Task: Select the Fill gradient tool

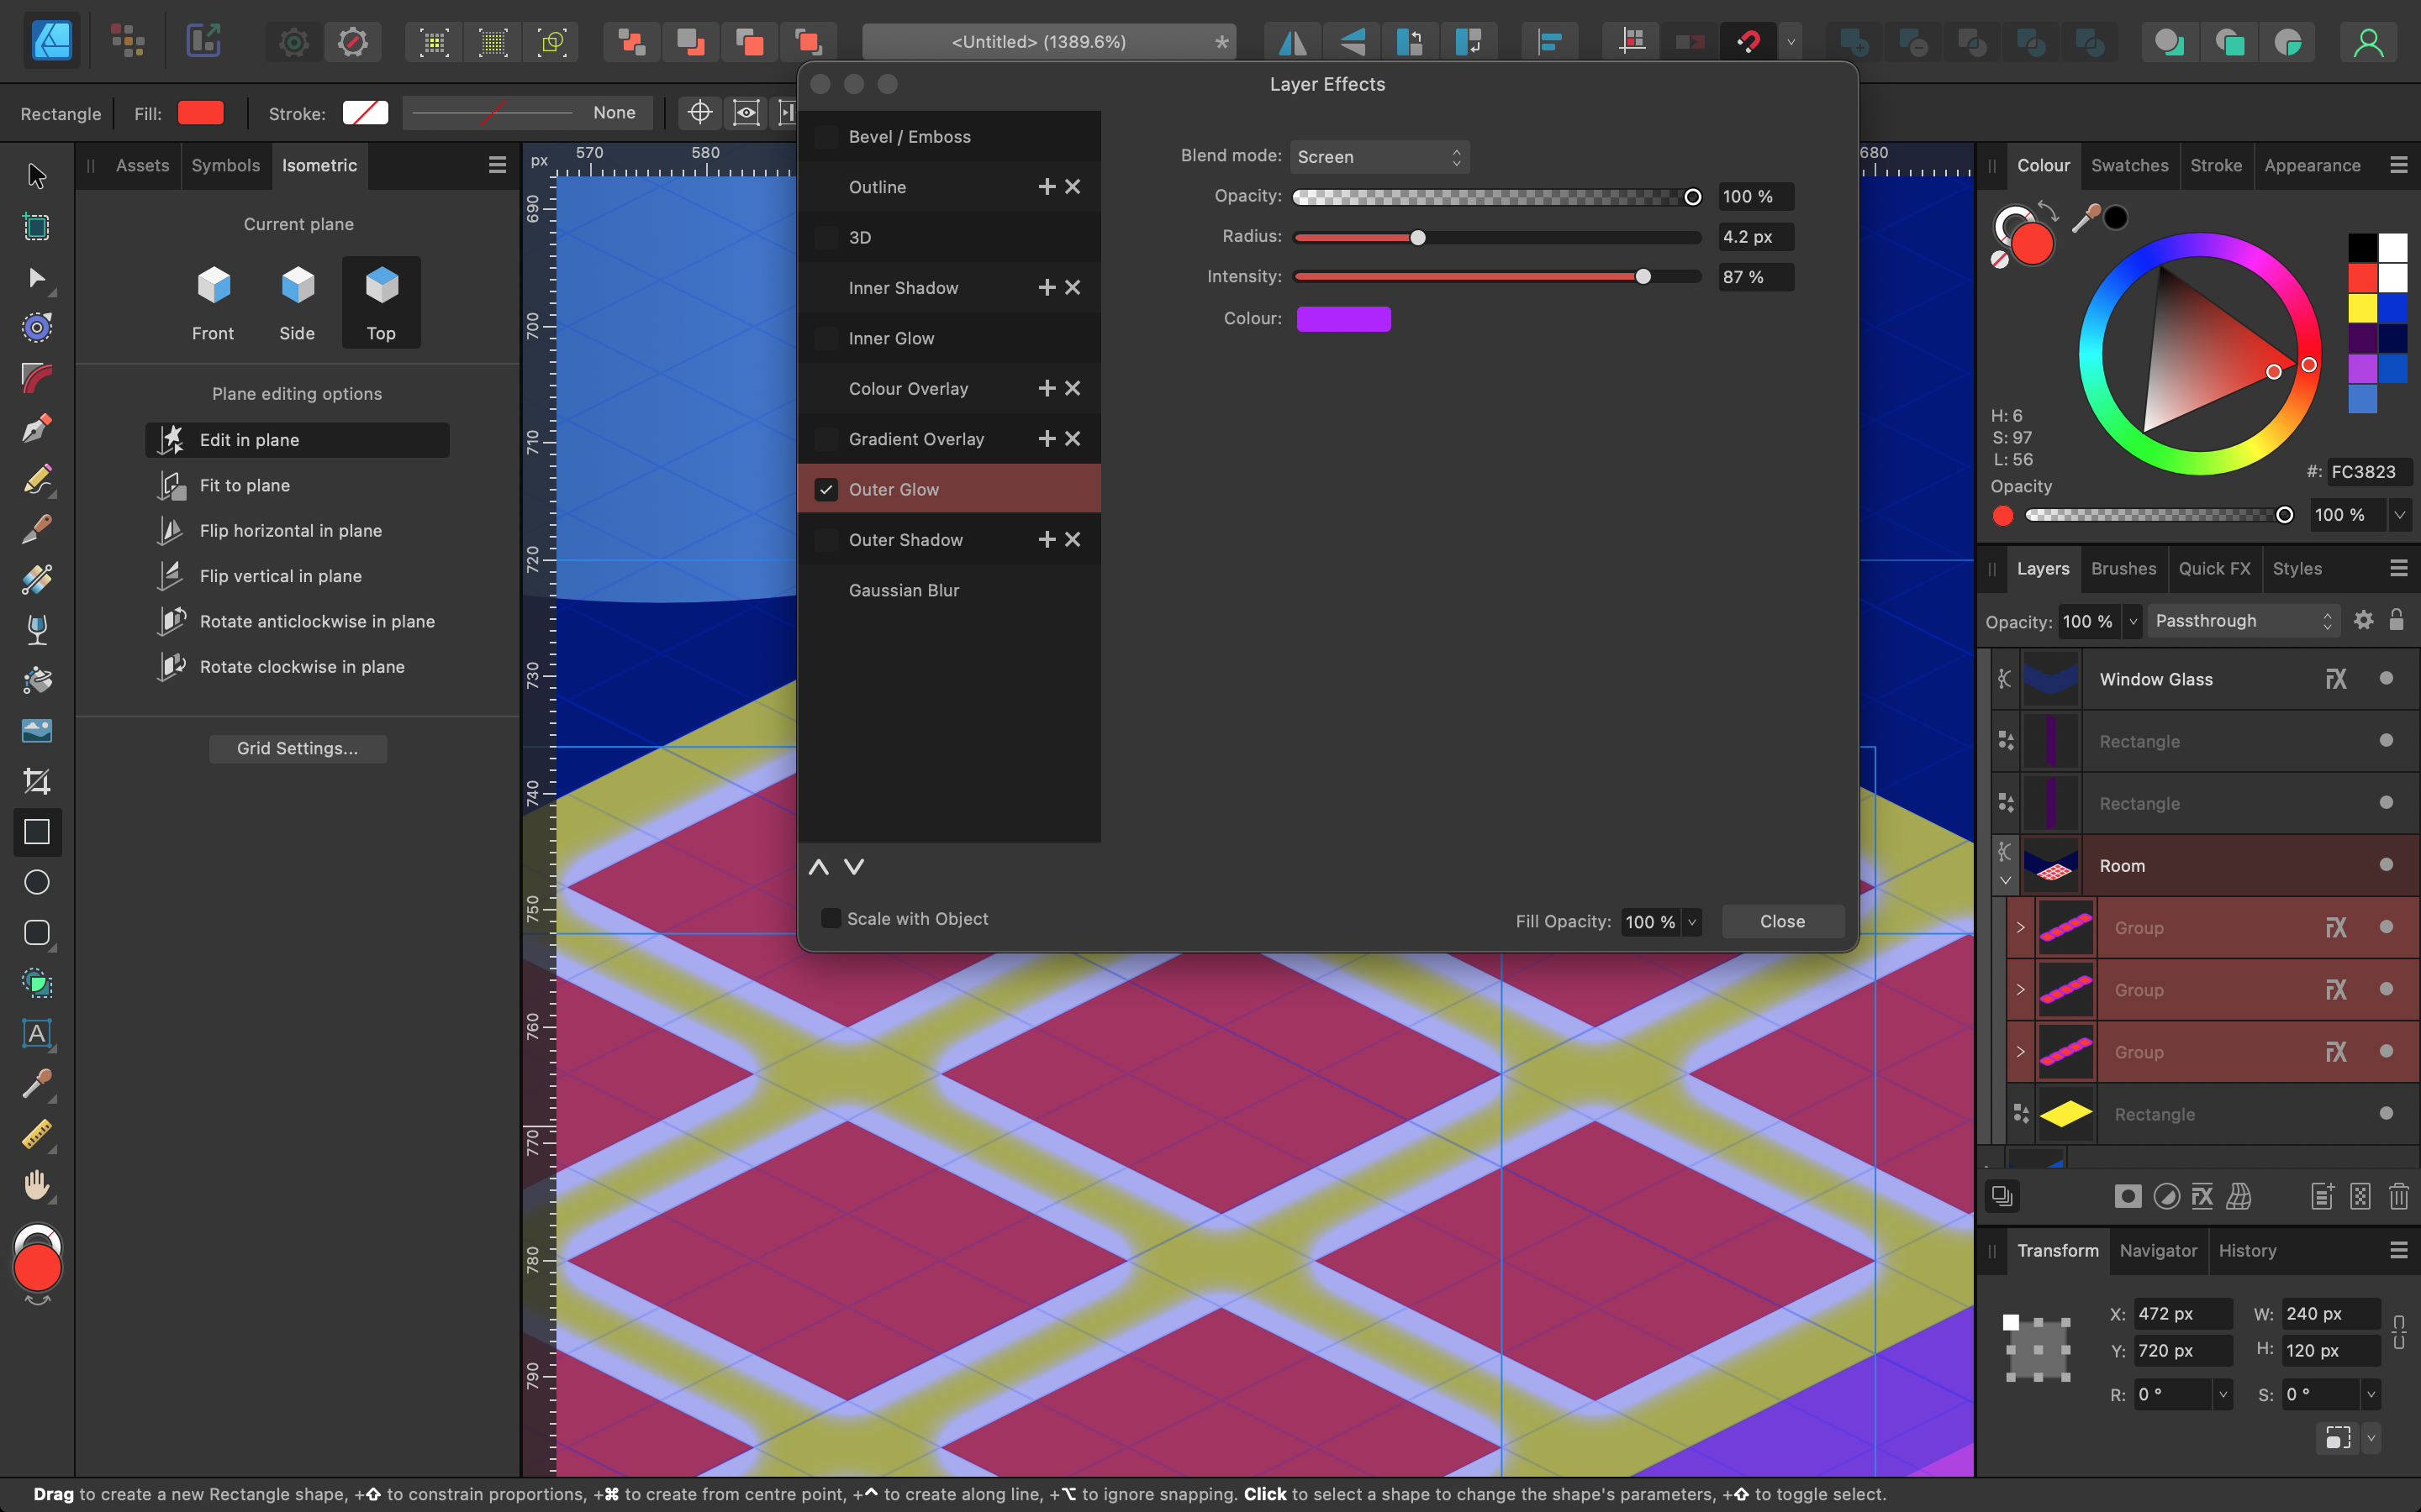Action: coord(37,579)
